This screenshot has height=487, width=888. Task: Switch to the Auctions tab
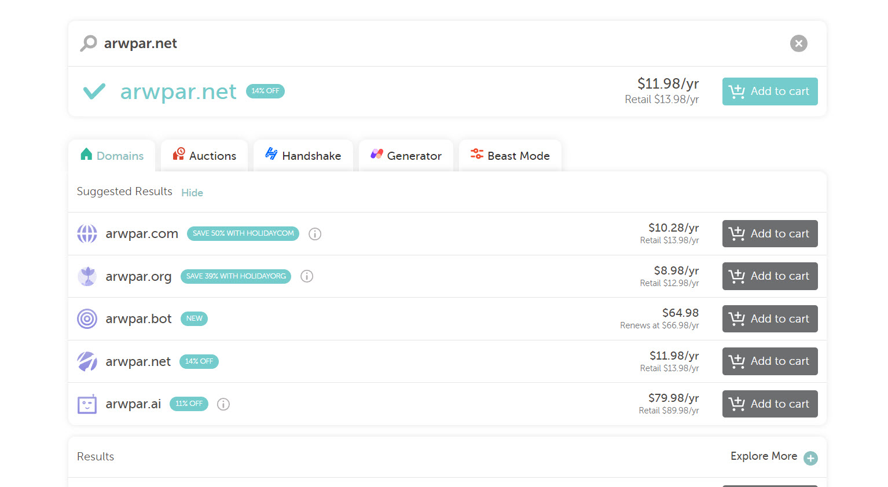click(204, 156)
